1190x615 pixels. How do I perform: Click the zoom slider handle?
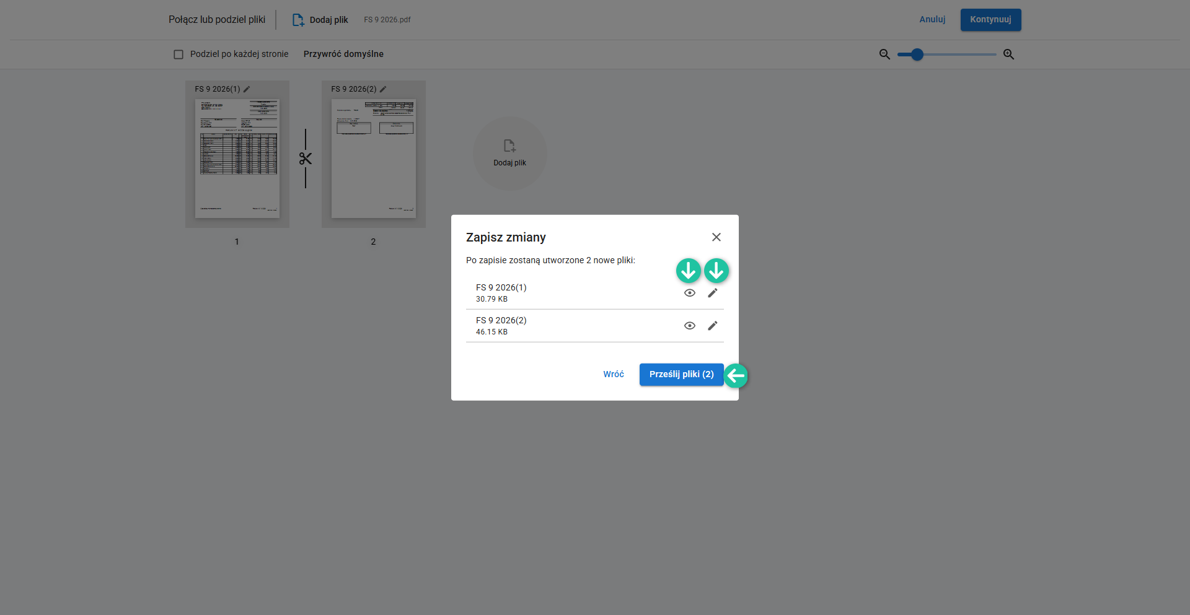pos(917,55)
